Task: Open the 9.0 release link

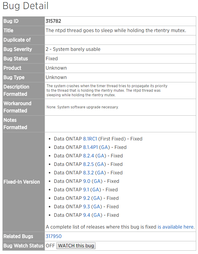Action: pyautogui.click(x=87, y=181)
